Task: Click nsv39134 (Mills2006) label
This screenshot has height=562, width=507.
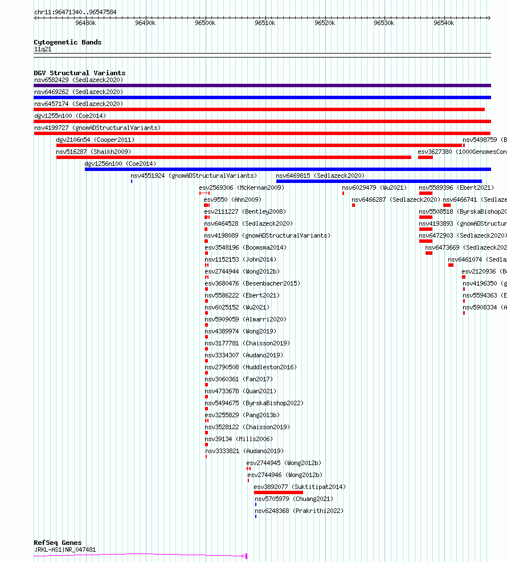Action: 239,439
